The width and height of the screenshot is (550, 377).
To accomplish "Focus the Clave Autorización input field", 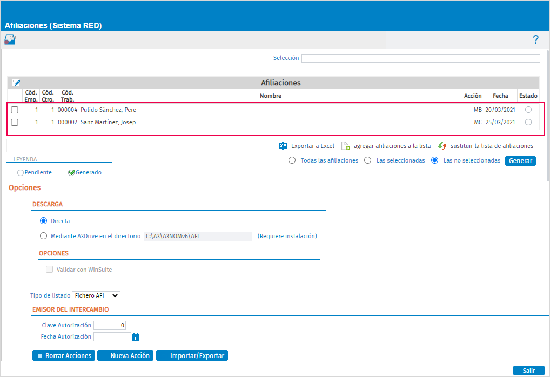I will point(110,325).
